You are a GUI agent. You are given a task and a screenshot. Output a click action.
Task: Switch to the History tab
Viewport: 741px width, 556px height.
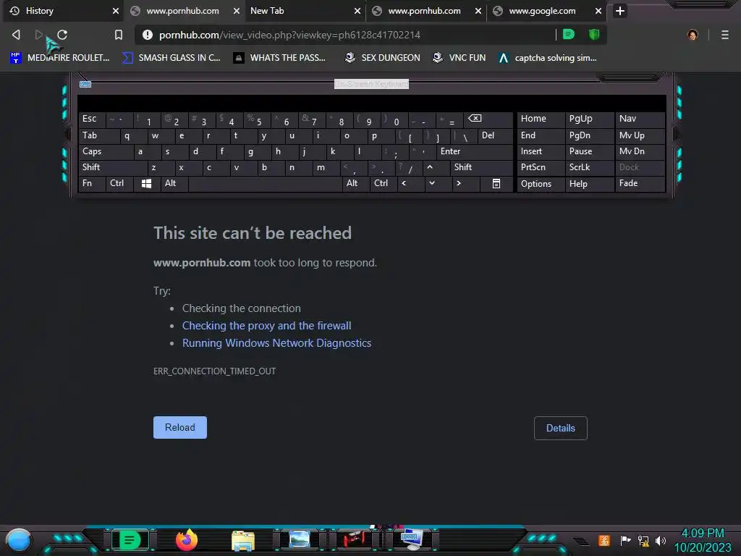point(64,10)
